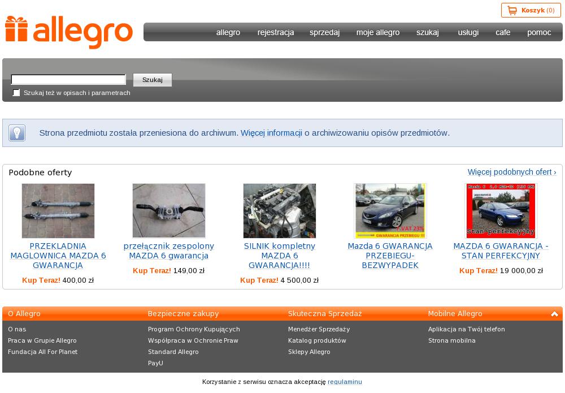Open O nas footer link
565x393 pixels.
coord(17,329)
